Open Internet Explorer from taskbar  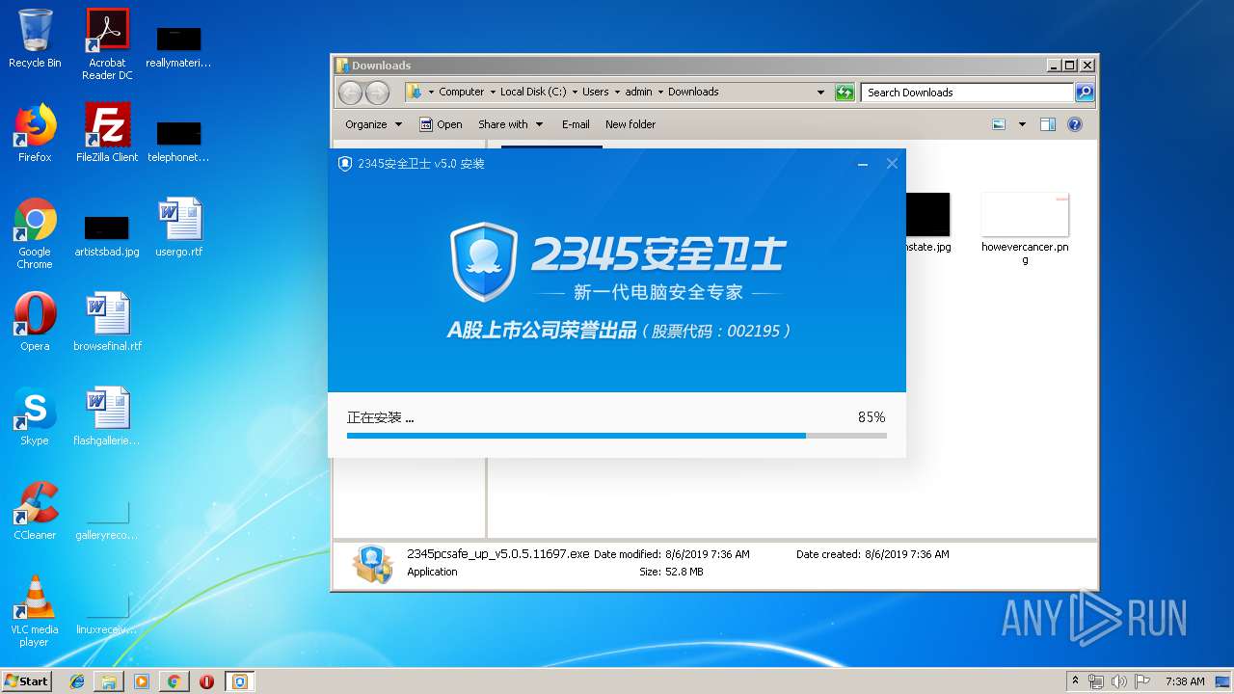coord(77,681)
